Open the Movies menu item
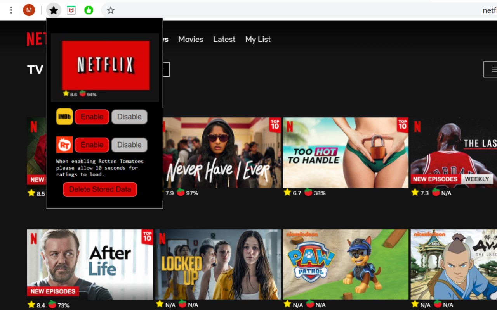Screen dimensions: 497x310 pos(191,39)
